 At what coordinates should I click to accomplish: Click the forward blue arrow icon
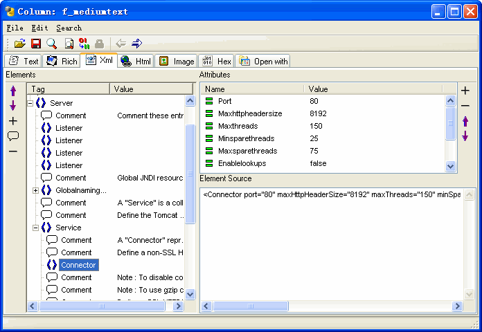coord(136,44)
